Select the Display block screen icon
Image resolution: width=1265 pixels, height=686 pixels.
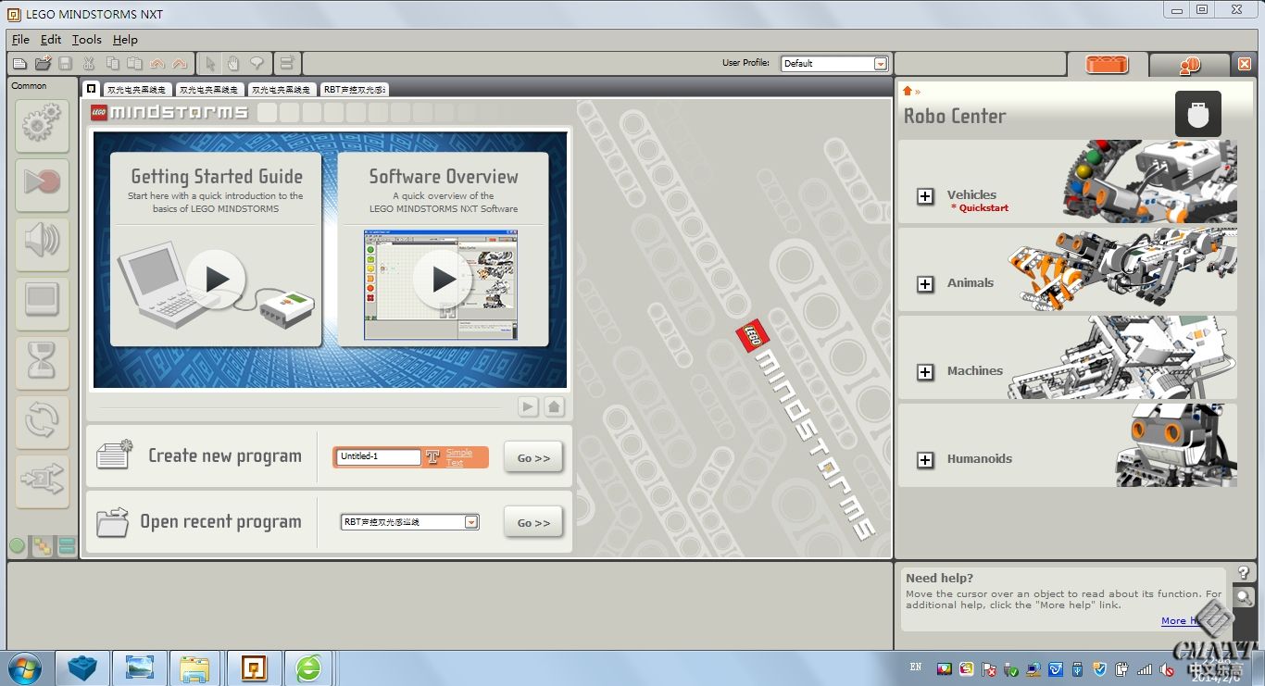pyautogui.click(x=43, y=302)
